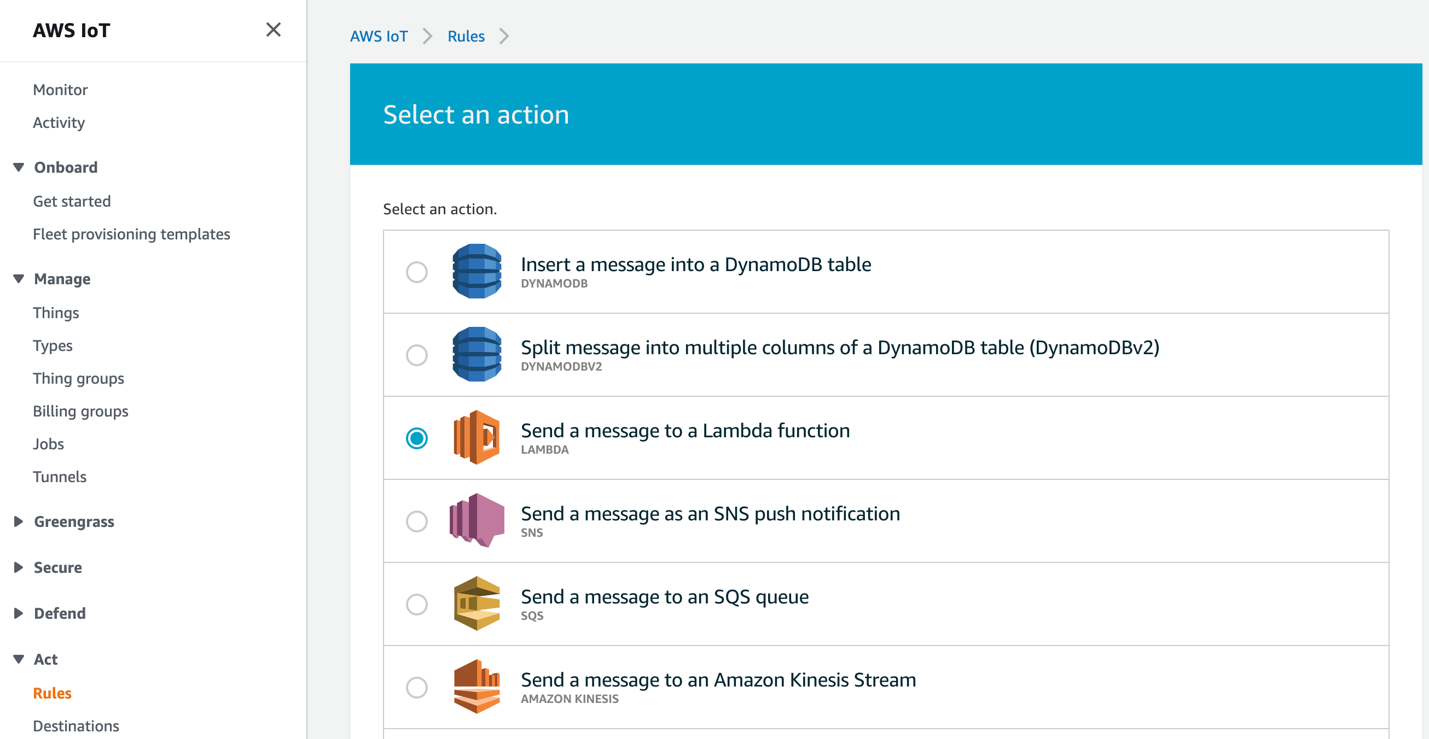Click Rules breadcrumb link
The height and width of the screenshot is (739, 1429).
(x=466, y=36)
